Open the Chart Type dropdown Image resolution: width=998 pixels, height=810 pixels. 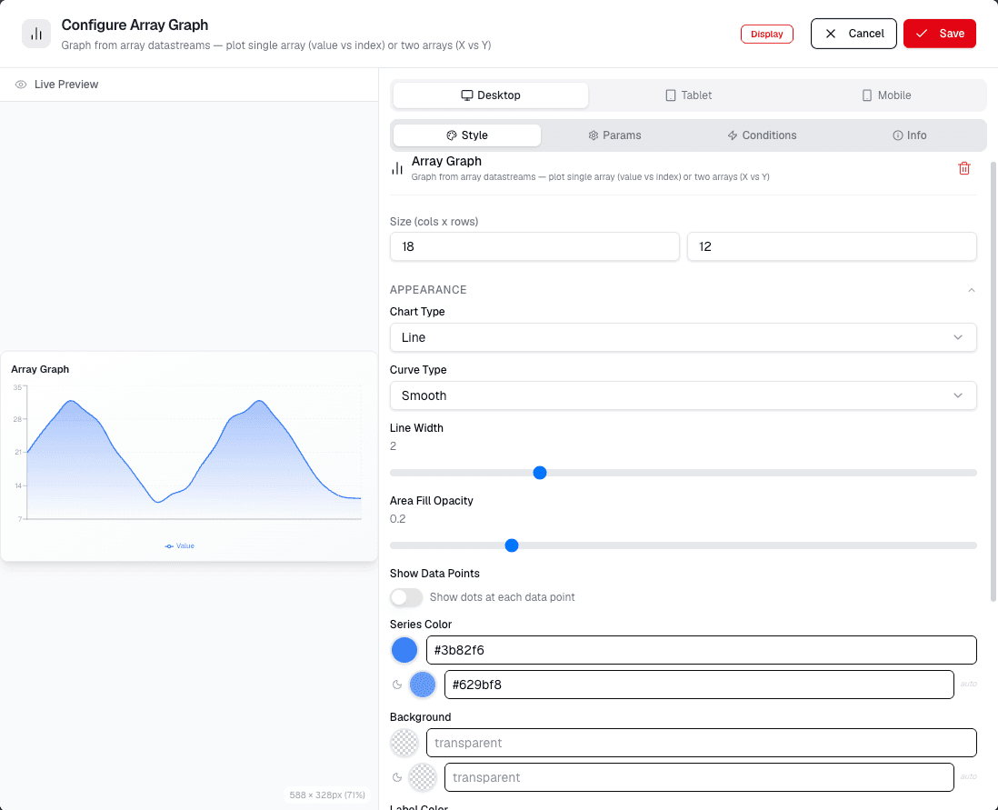pyautogui.click(x=683, y=337)
